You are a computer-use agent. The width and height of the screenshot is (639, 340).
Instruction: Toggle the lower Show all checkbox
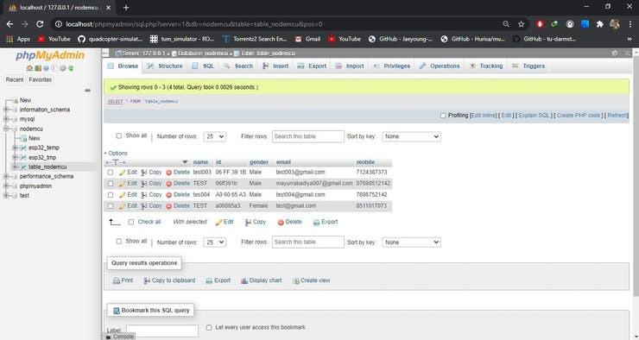(118, 241)
